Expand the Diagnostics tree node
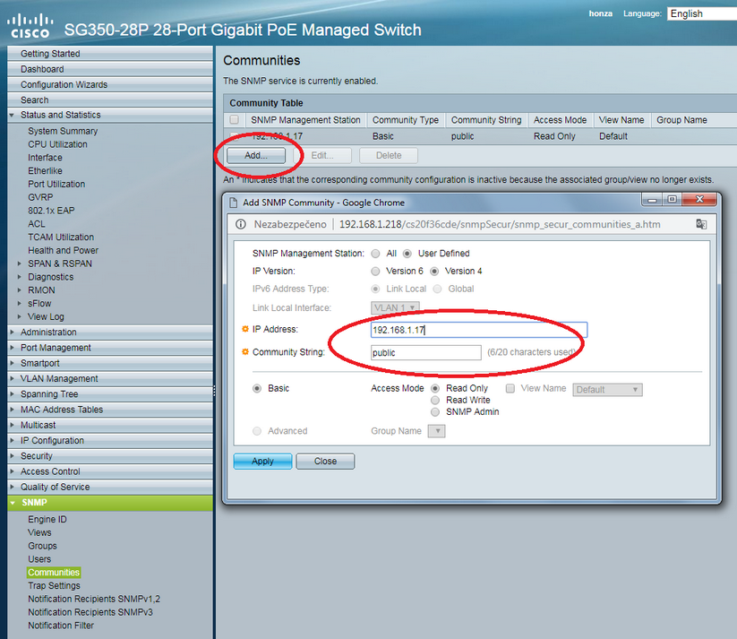737x639 pixels. click(x=20, y=277)
